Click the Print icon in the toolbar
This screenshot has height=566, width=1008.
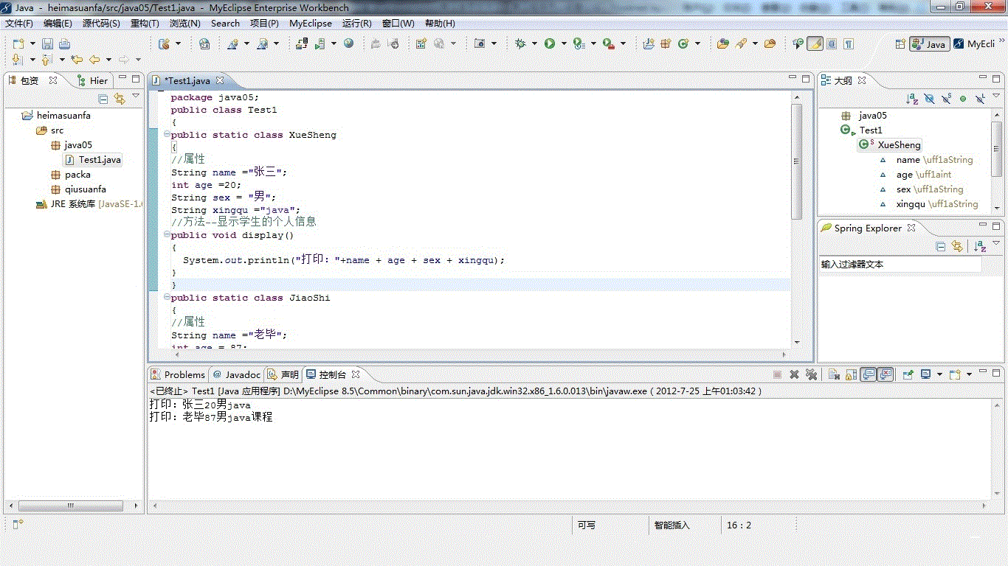65,44
